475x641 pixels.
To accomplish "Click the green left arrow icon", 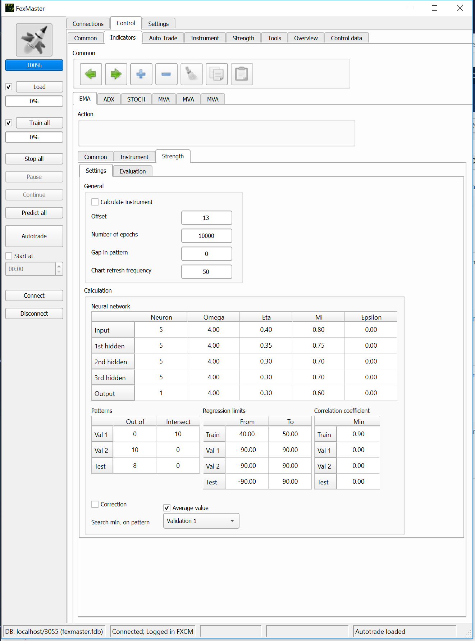I will 91,74.
